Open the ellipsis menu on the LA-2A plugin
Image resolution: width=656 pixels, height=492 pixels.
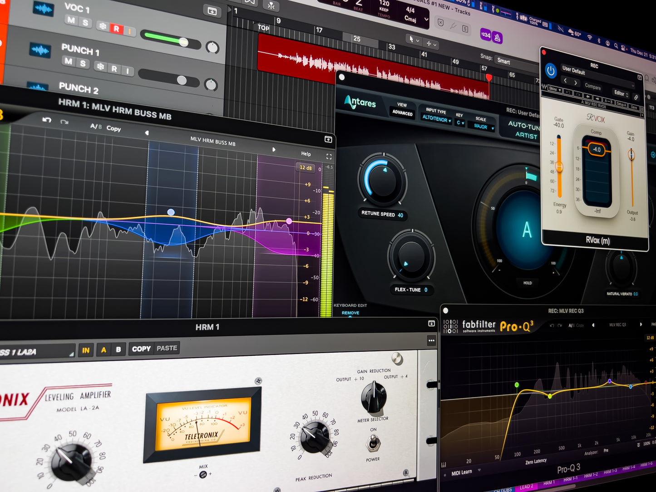click(431, 340)
